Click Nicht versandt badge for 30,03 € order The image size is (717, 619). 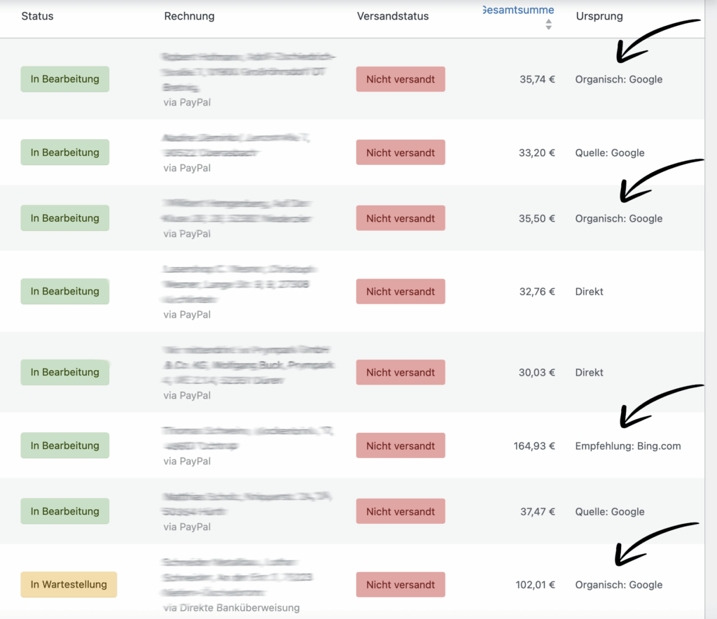[401, 372]
